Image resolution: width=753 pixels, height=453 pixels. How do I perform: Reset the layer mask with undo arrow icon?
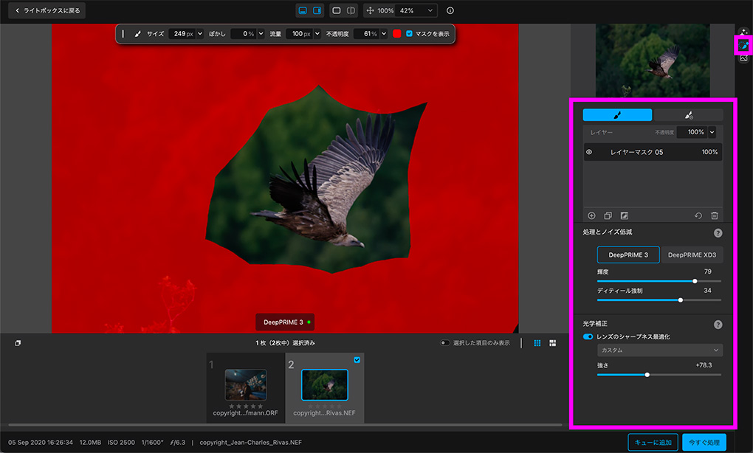click(x=698, y=215)
